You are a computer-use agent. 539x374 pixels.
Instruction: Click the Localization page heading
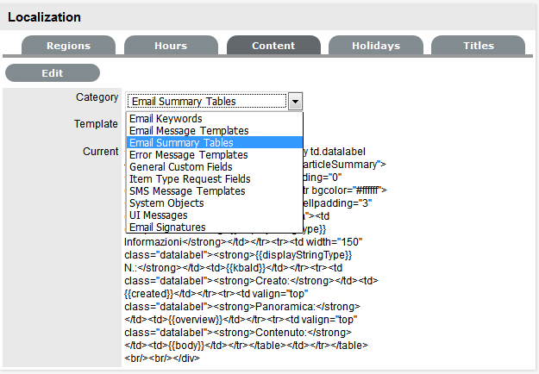pos(45,17)
